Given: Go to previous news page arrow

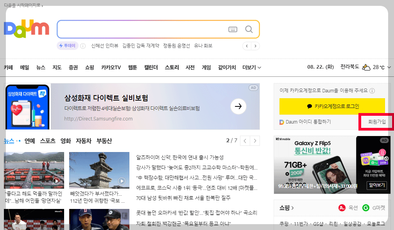Looking at the screenshot, I should pos(245,141).
